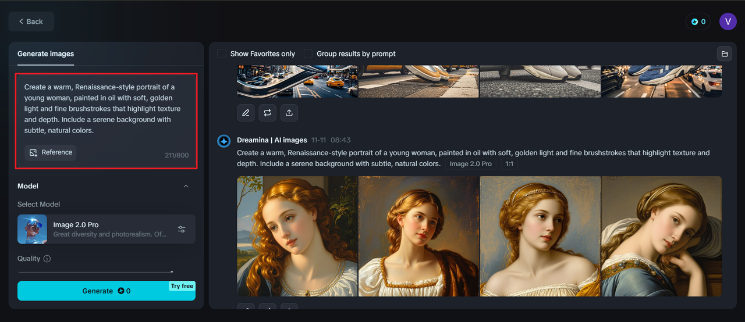Open the user avatar V menu
This screenshot has height=322, width=745.
tap(728, 22)
